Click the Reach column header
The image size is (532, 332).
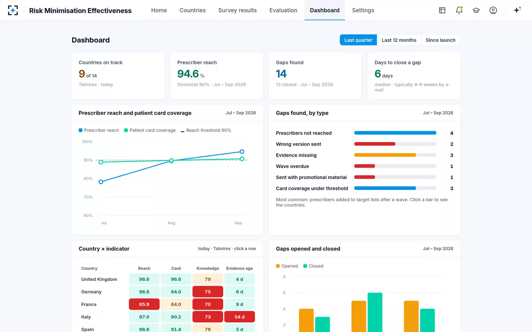click(x=144, y=268)
